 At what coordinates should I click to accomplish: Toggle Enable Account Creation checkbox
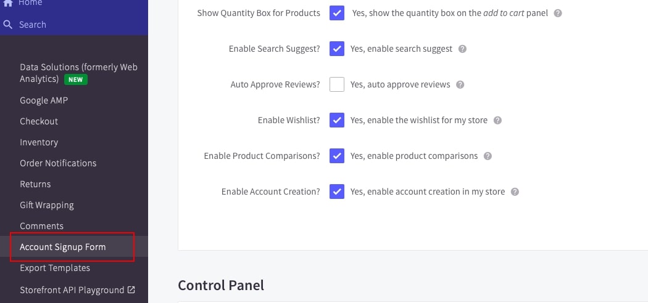(x=337, y=192)
